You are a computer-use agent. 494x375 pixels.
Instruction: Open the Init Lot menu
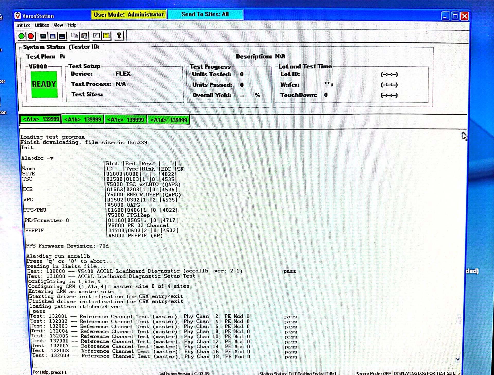(23, 25)
